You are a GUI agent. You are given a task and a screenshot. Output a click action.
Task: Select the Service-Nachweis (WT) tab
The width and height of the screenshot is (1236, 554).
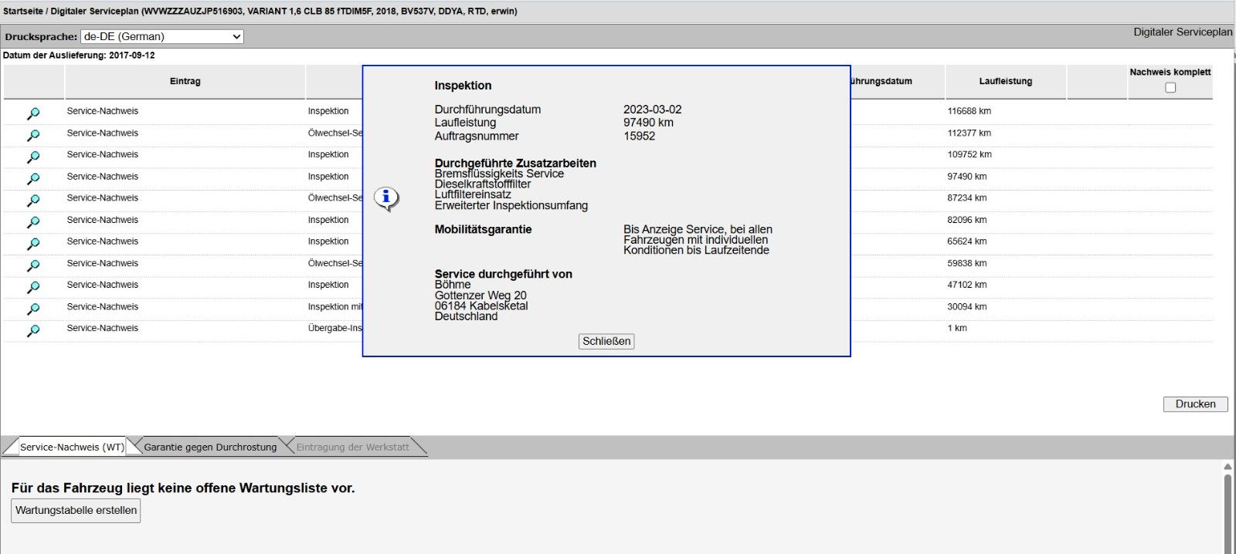[72, 447]
